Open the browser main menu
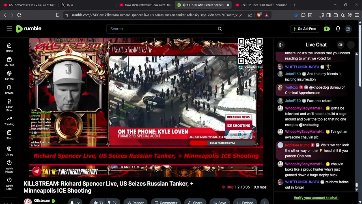The width and height of the screenshot is (362, 204). click(357, 15)
